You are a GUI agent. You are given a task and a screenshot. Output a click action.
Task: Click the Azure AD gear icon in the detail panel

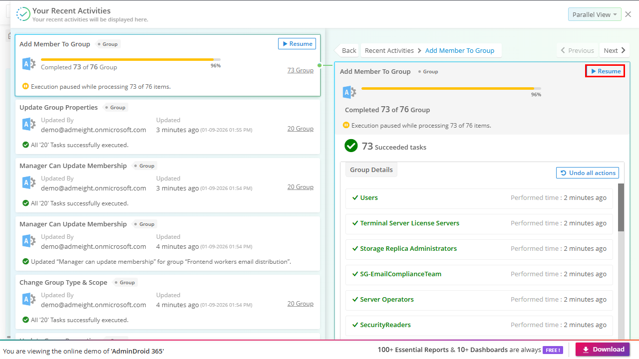point(349,93)
